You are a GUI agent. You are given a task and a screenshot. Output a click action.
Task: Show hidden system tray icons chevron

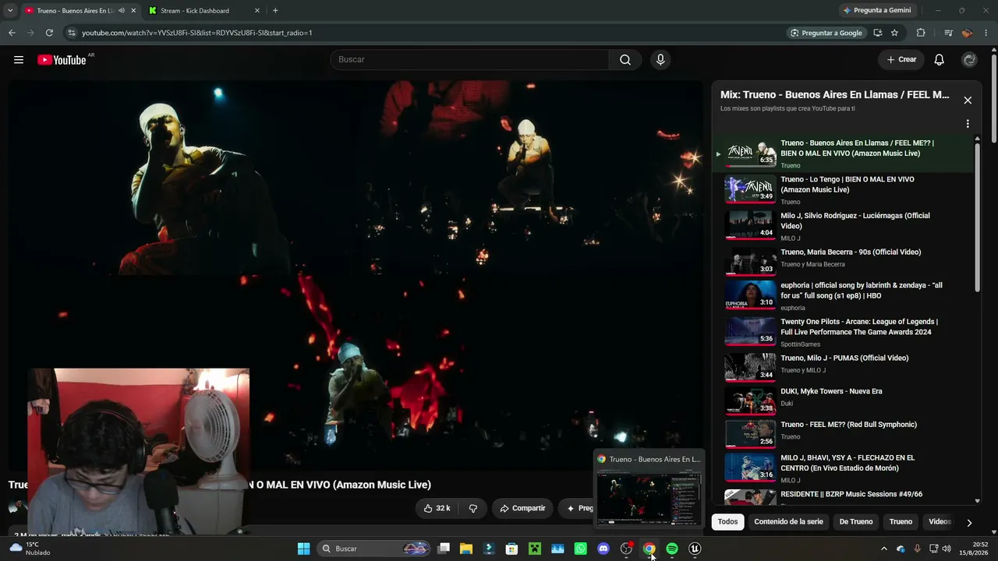[x=883, y=549]
